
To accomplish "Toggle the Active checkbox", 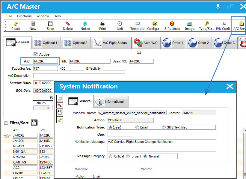I will (35, 54).
